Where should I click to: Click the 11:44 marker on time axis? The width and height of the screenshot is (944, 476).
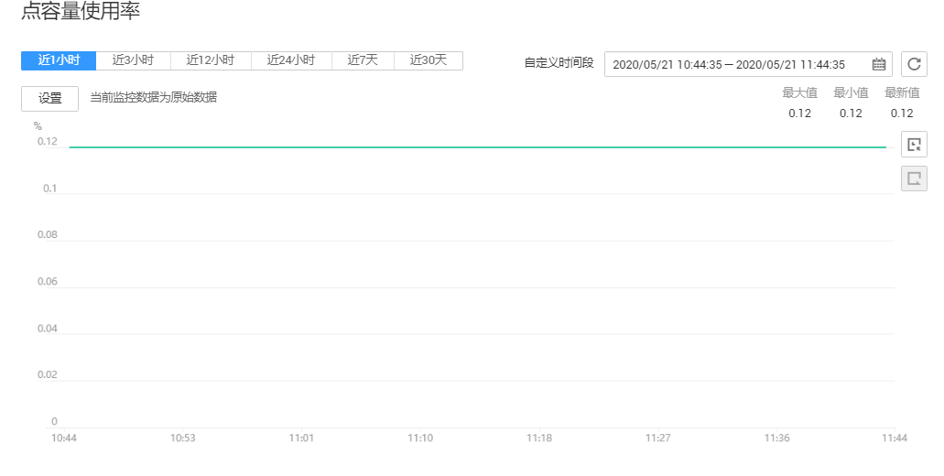895,438
